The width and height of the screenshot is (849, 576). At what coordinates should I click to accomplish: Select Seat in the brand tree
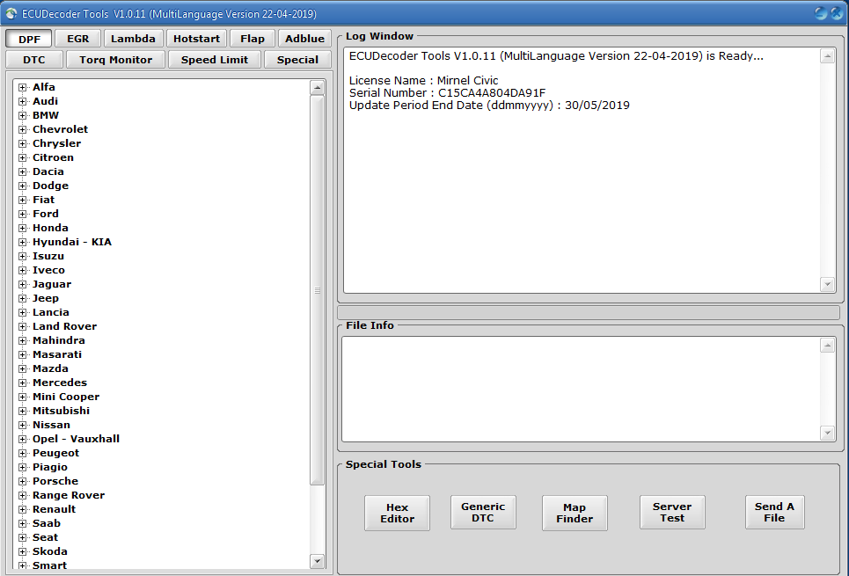(45, 537)
